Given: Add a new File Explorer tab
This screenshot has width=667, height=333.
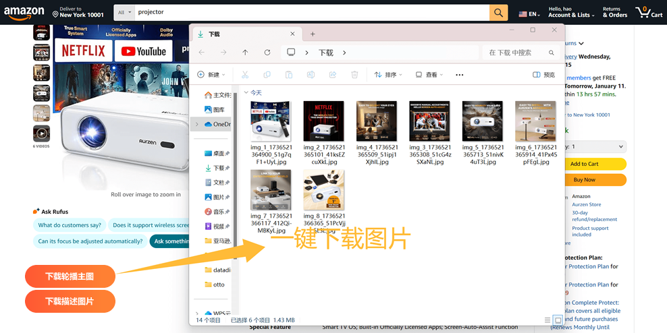Looking at the screenshot, I should 313,34.
